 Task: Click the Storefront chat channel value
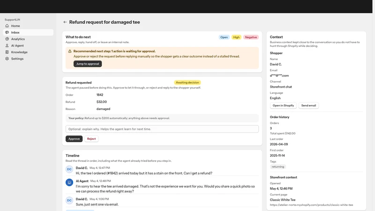[281, 87]
